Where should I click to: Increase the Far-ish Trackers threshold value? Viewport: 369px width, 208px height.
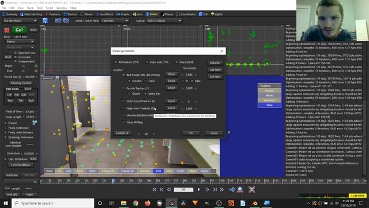(196, 88)
